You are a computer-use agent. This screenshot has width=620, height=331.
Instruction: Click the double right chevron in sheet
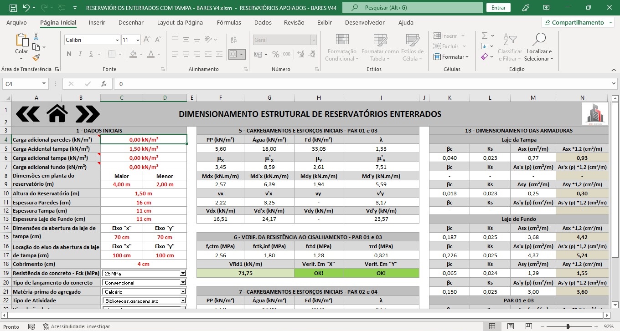(88, 114)
